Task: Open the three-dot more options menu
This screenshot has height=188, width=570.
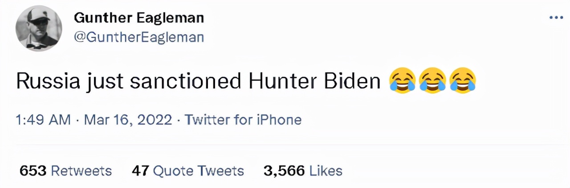Action: coord(556,18)
